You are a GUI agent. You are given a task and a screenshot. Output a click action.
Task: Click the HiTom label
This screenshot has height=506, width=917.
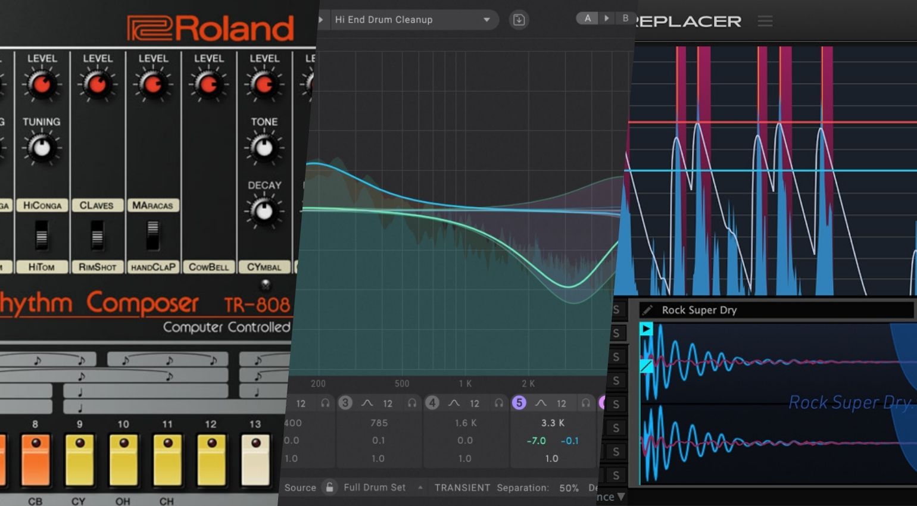[x=42, y=267]
